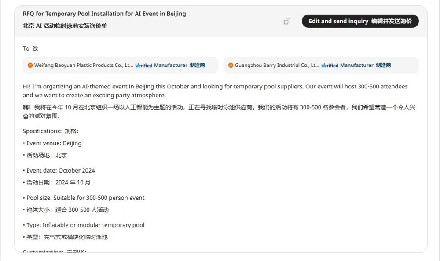Click Manufacturer label on the Weifang Baoyuan chip
This screenshot has width=440, height=261.
[171, 65]
